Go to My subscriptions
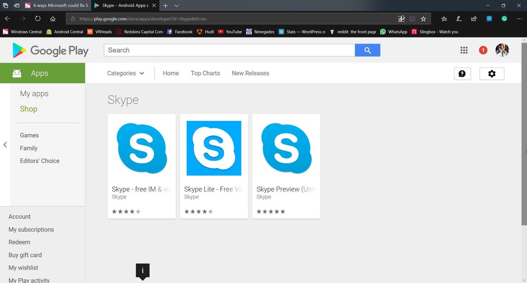This screenshot has width=527, height=283. [31, 229]
